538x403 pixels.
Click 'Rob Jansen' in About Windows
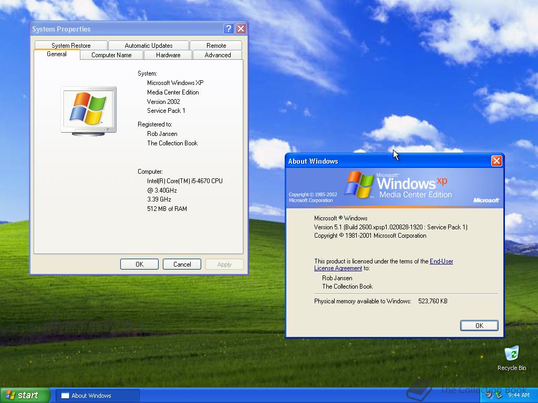[x=337, y=278]
